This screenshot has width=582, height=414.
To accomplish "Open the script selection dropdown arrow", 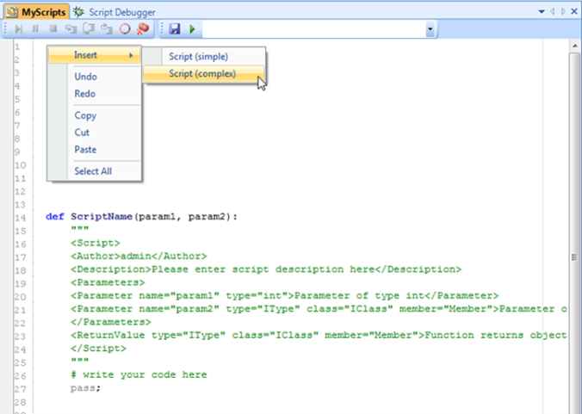I will pos(430,29).
